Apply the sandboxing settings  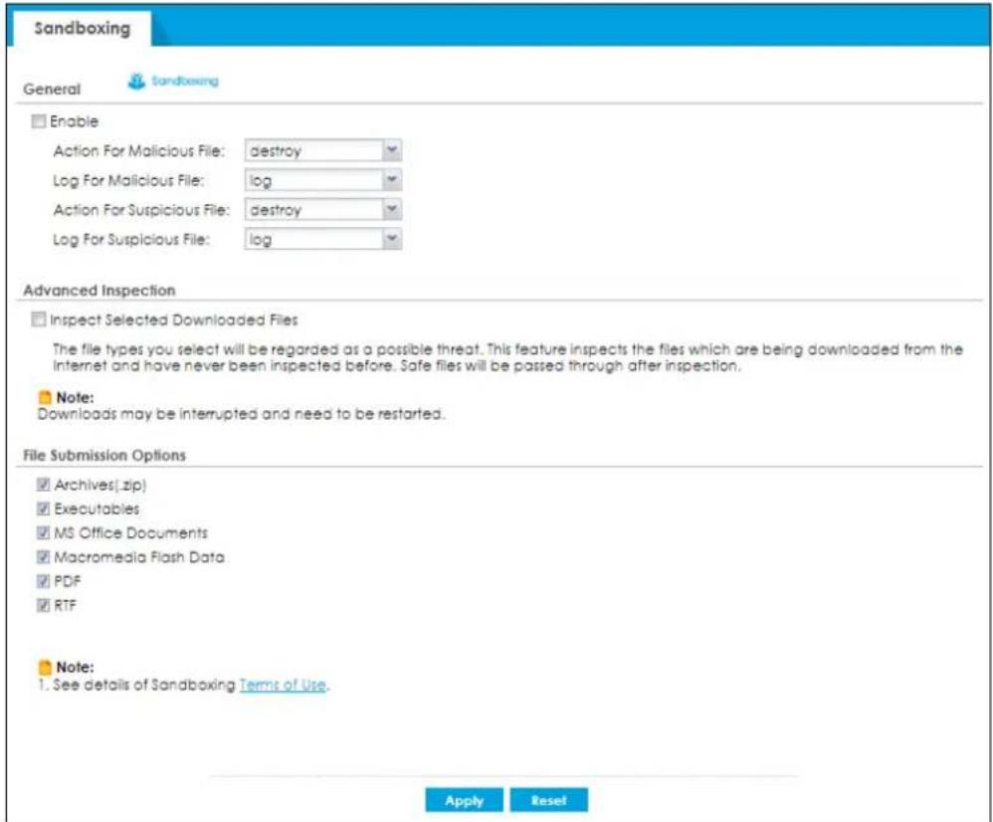pos(465,800)
